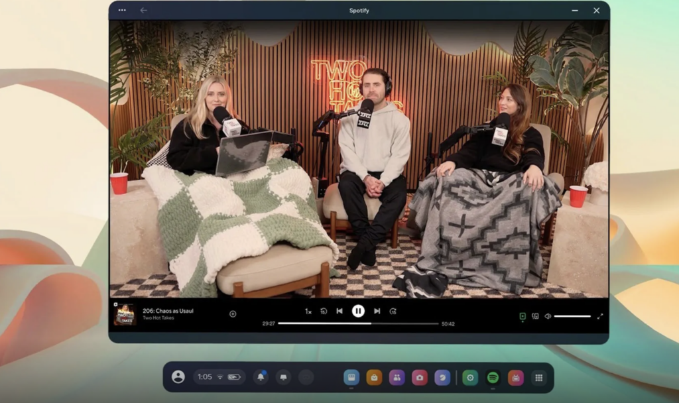Mute the volume with the speaker icon
Viewport: 679px width, 403px height.
click(548, 316)
